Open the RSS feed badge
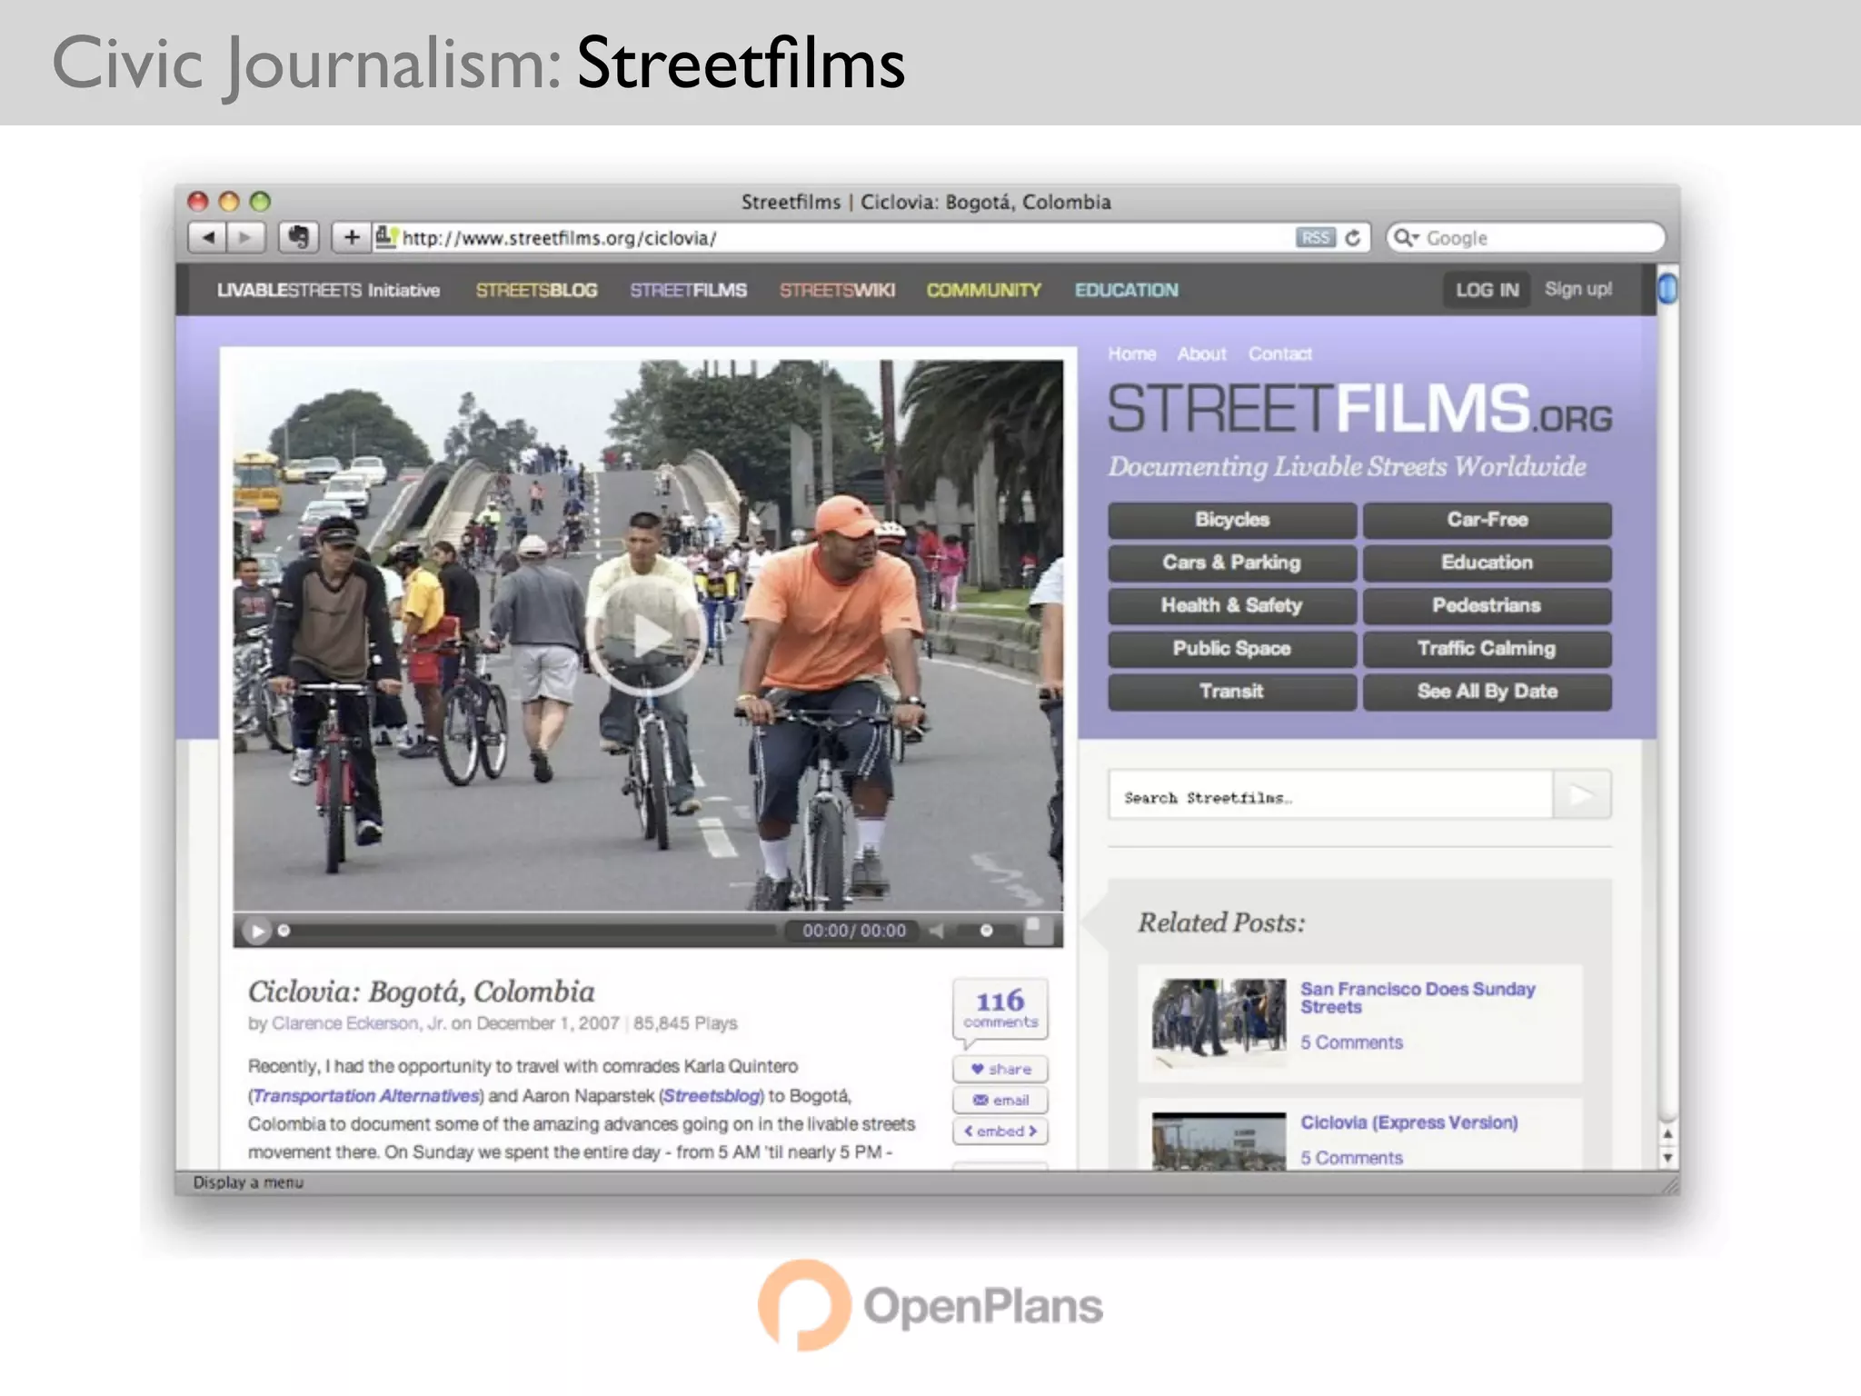The height and width of the screenshot is (1396, 1861). pos(1315,238)
